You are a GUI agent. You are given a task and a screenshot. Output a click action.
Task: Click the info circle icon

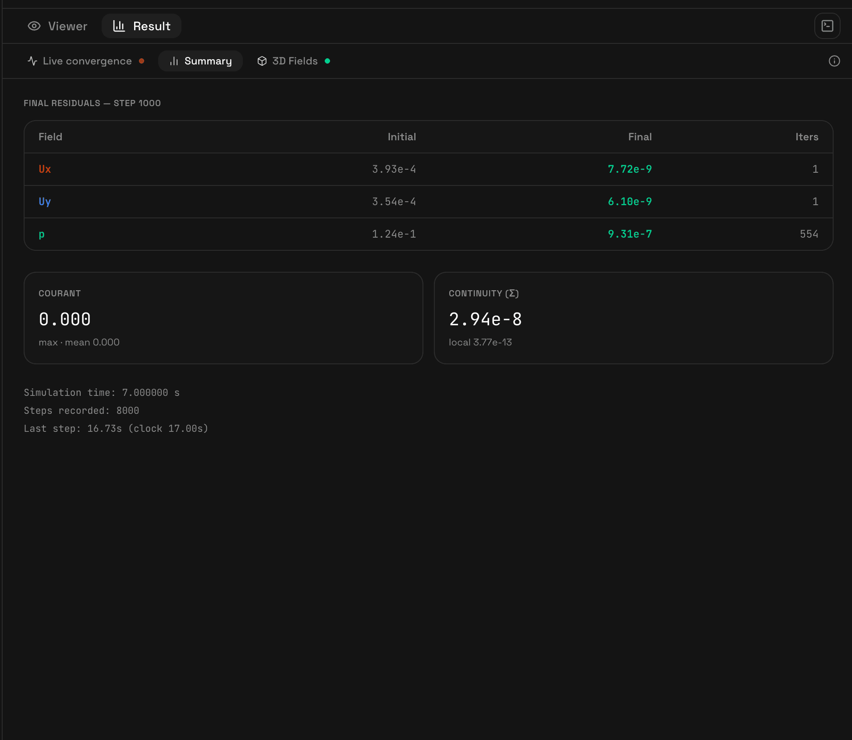tap(834, 61)
